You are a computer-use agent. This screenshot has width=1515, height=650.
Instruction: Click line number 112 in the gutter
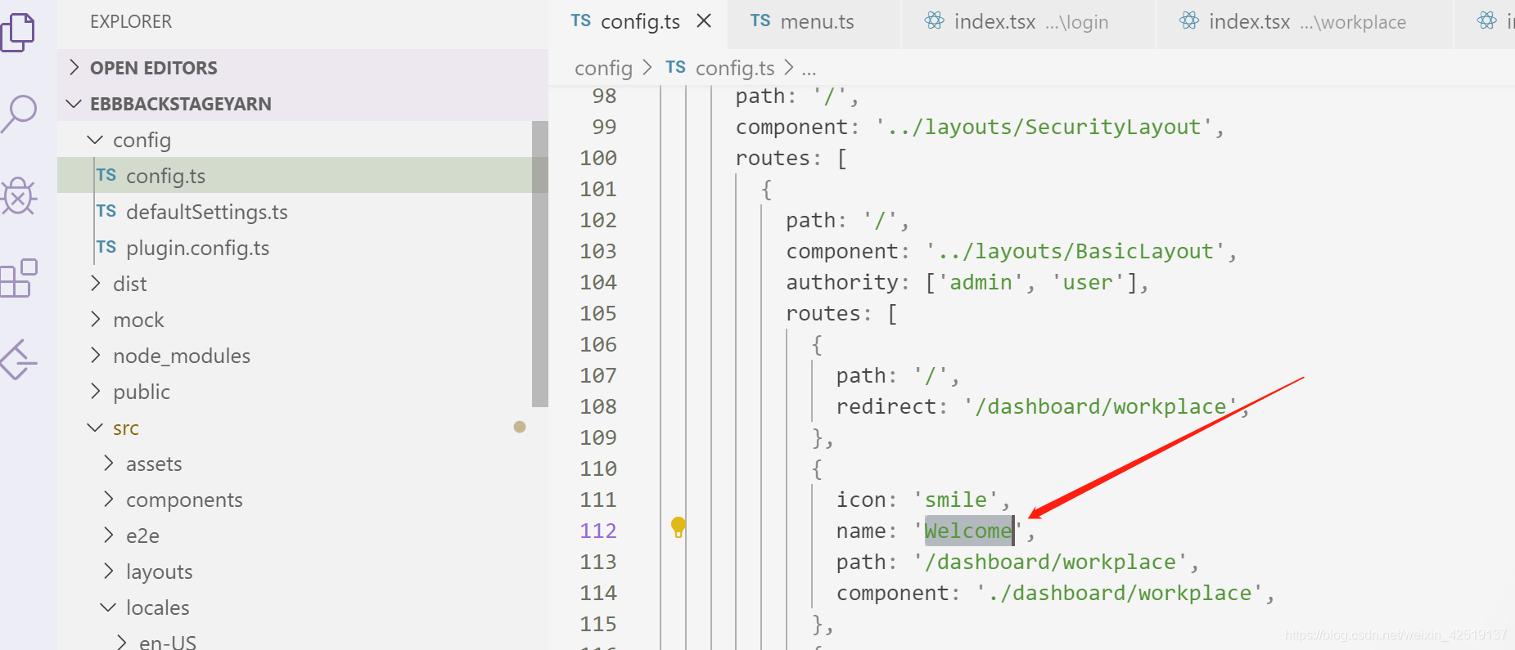598,531
